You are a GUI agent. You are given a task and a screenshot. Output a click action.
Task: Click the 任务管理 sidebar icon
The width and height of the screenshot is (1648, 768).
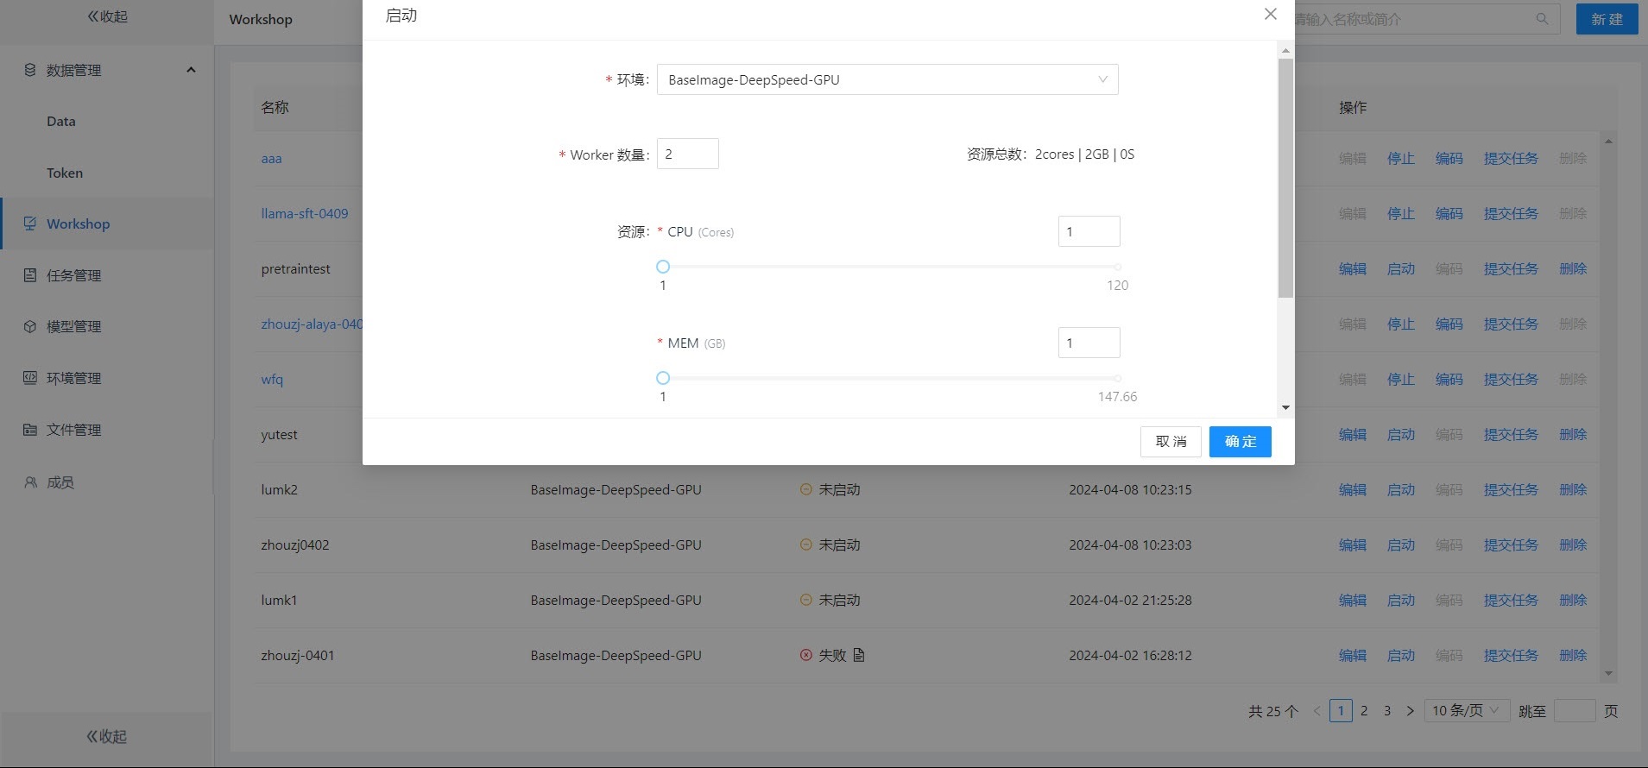pyautogui.click(x=30, y=275)
